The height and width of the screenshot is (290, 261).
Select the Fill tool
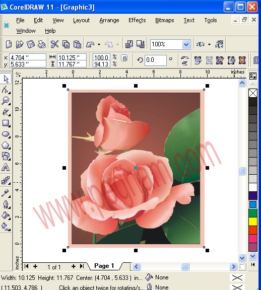click(6, 215)
